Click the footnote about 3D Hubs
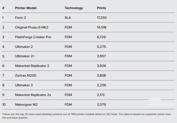The height and width of the screenshot is (123, 177). point(86,116)
